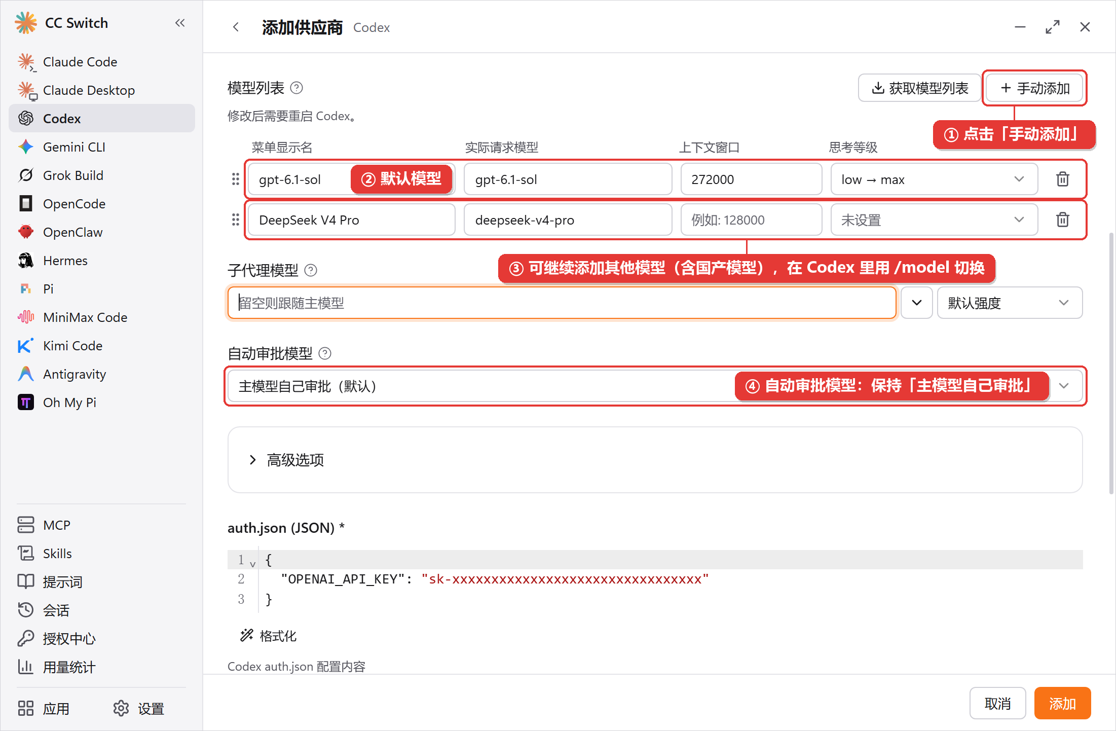Collapse the sidebar with double-chevron icon
The height and width of the screenshot is (731, 1116).
[180, 23]
